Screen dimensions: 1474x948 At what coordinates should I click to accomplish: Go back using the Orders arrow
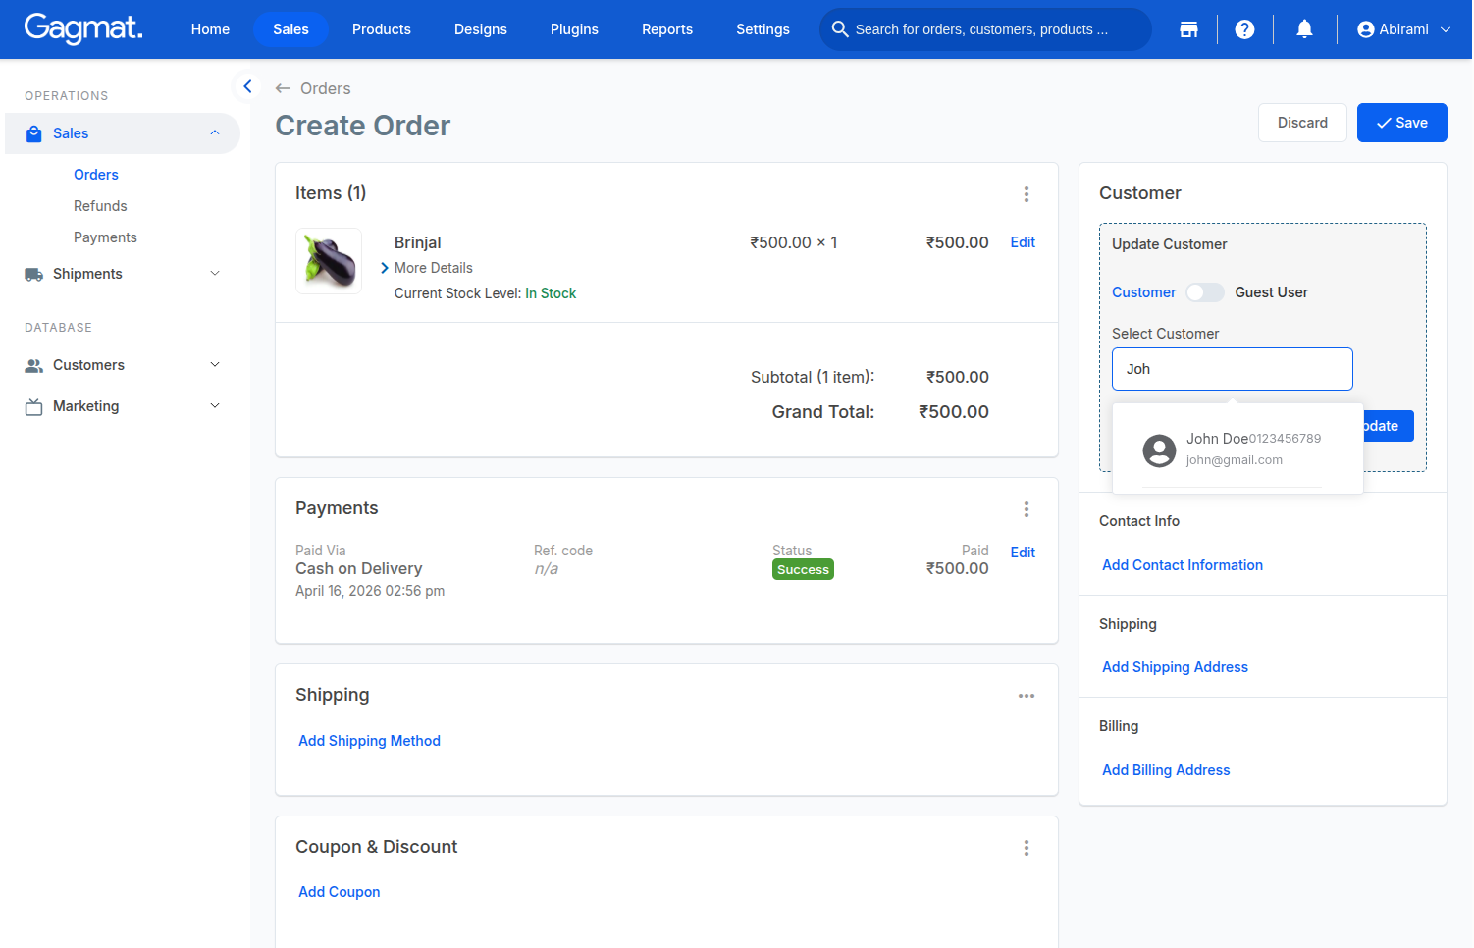283,88
